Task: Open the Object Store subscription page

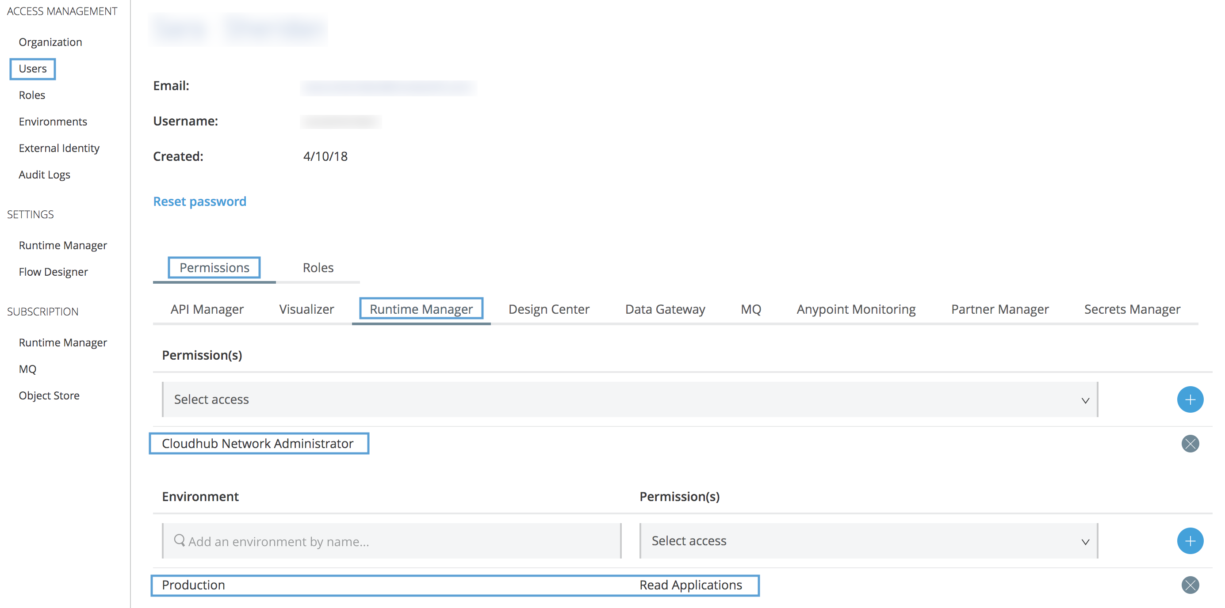Action: 49,395
